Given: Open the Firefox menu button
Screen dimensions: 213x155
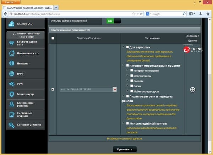Looking at the screenshot, I should (x=11, y=2).
